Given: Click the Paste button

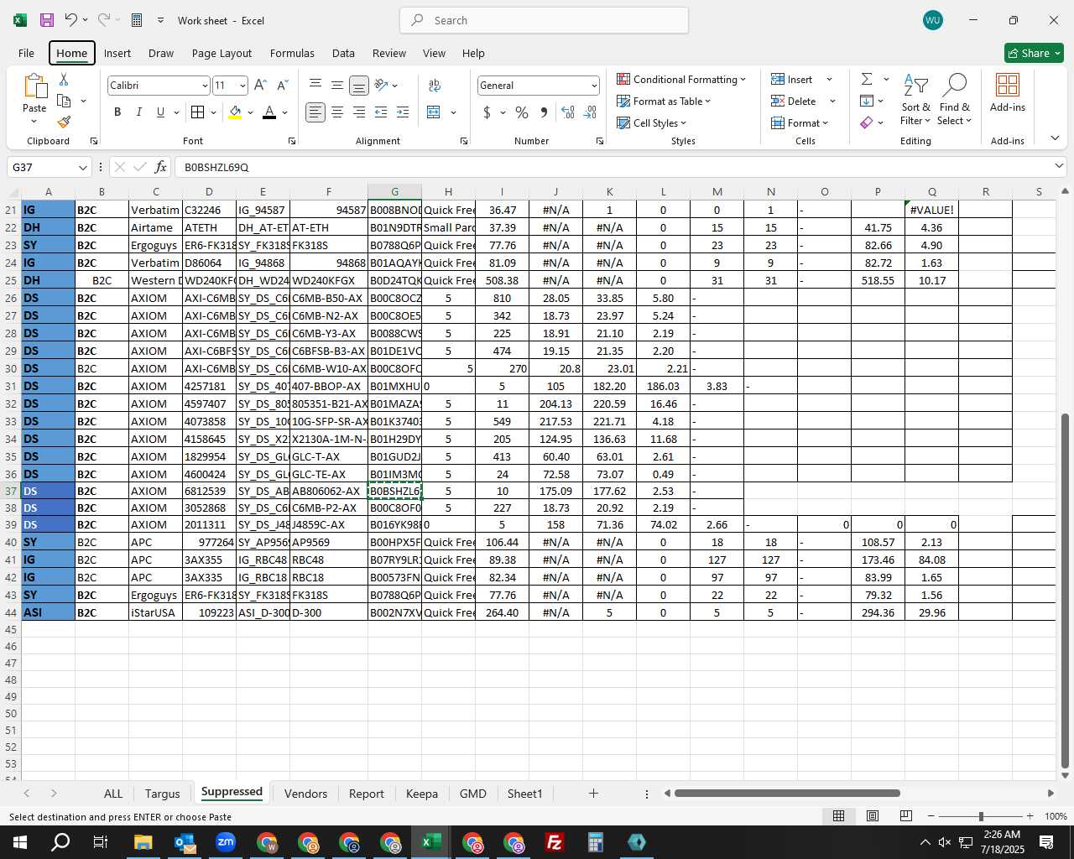Looking at the screenshot, I should coord(34,99).
